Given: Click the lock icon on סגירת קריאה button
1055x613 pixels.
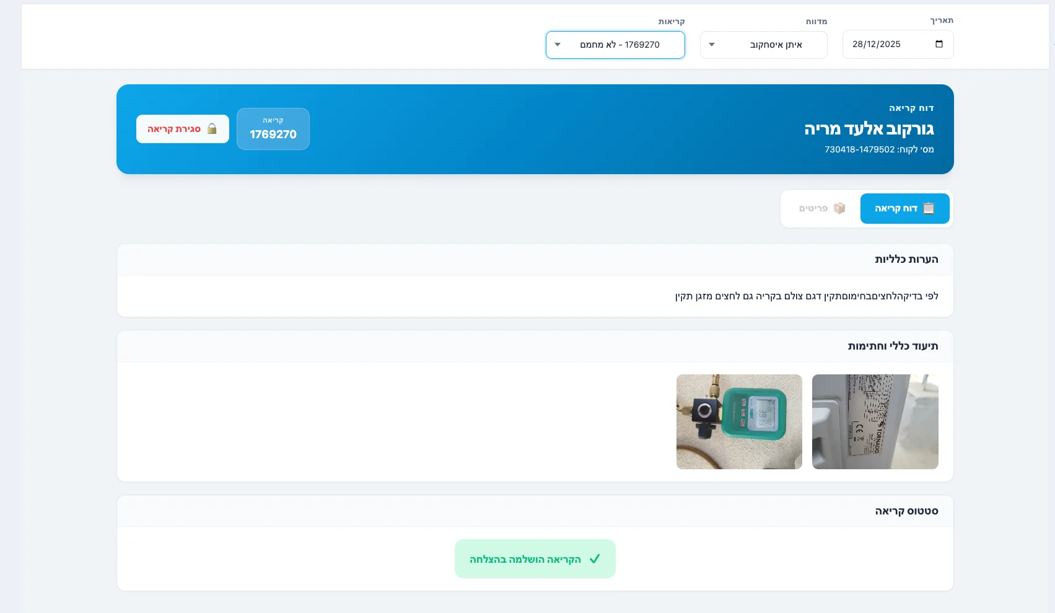Looking at the screenshot, I should [213, 128].
